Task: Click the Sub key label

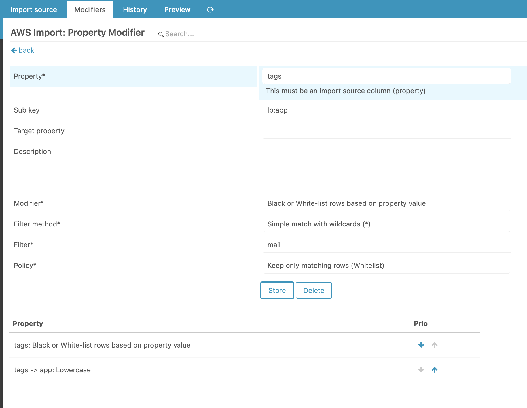Action: [26, 110]
